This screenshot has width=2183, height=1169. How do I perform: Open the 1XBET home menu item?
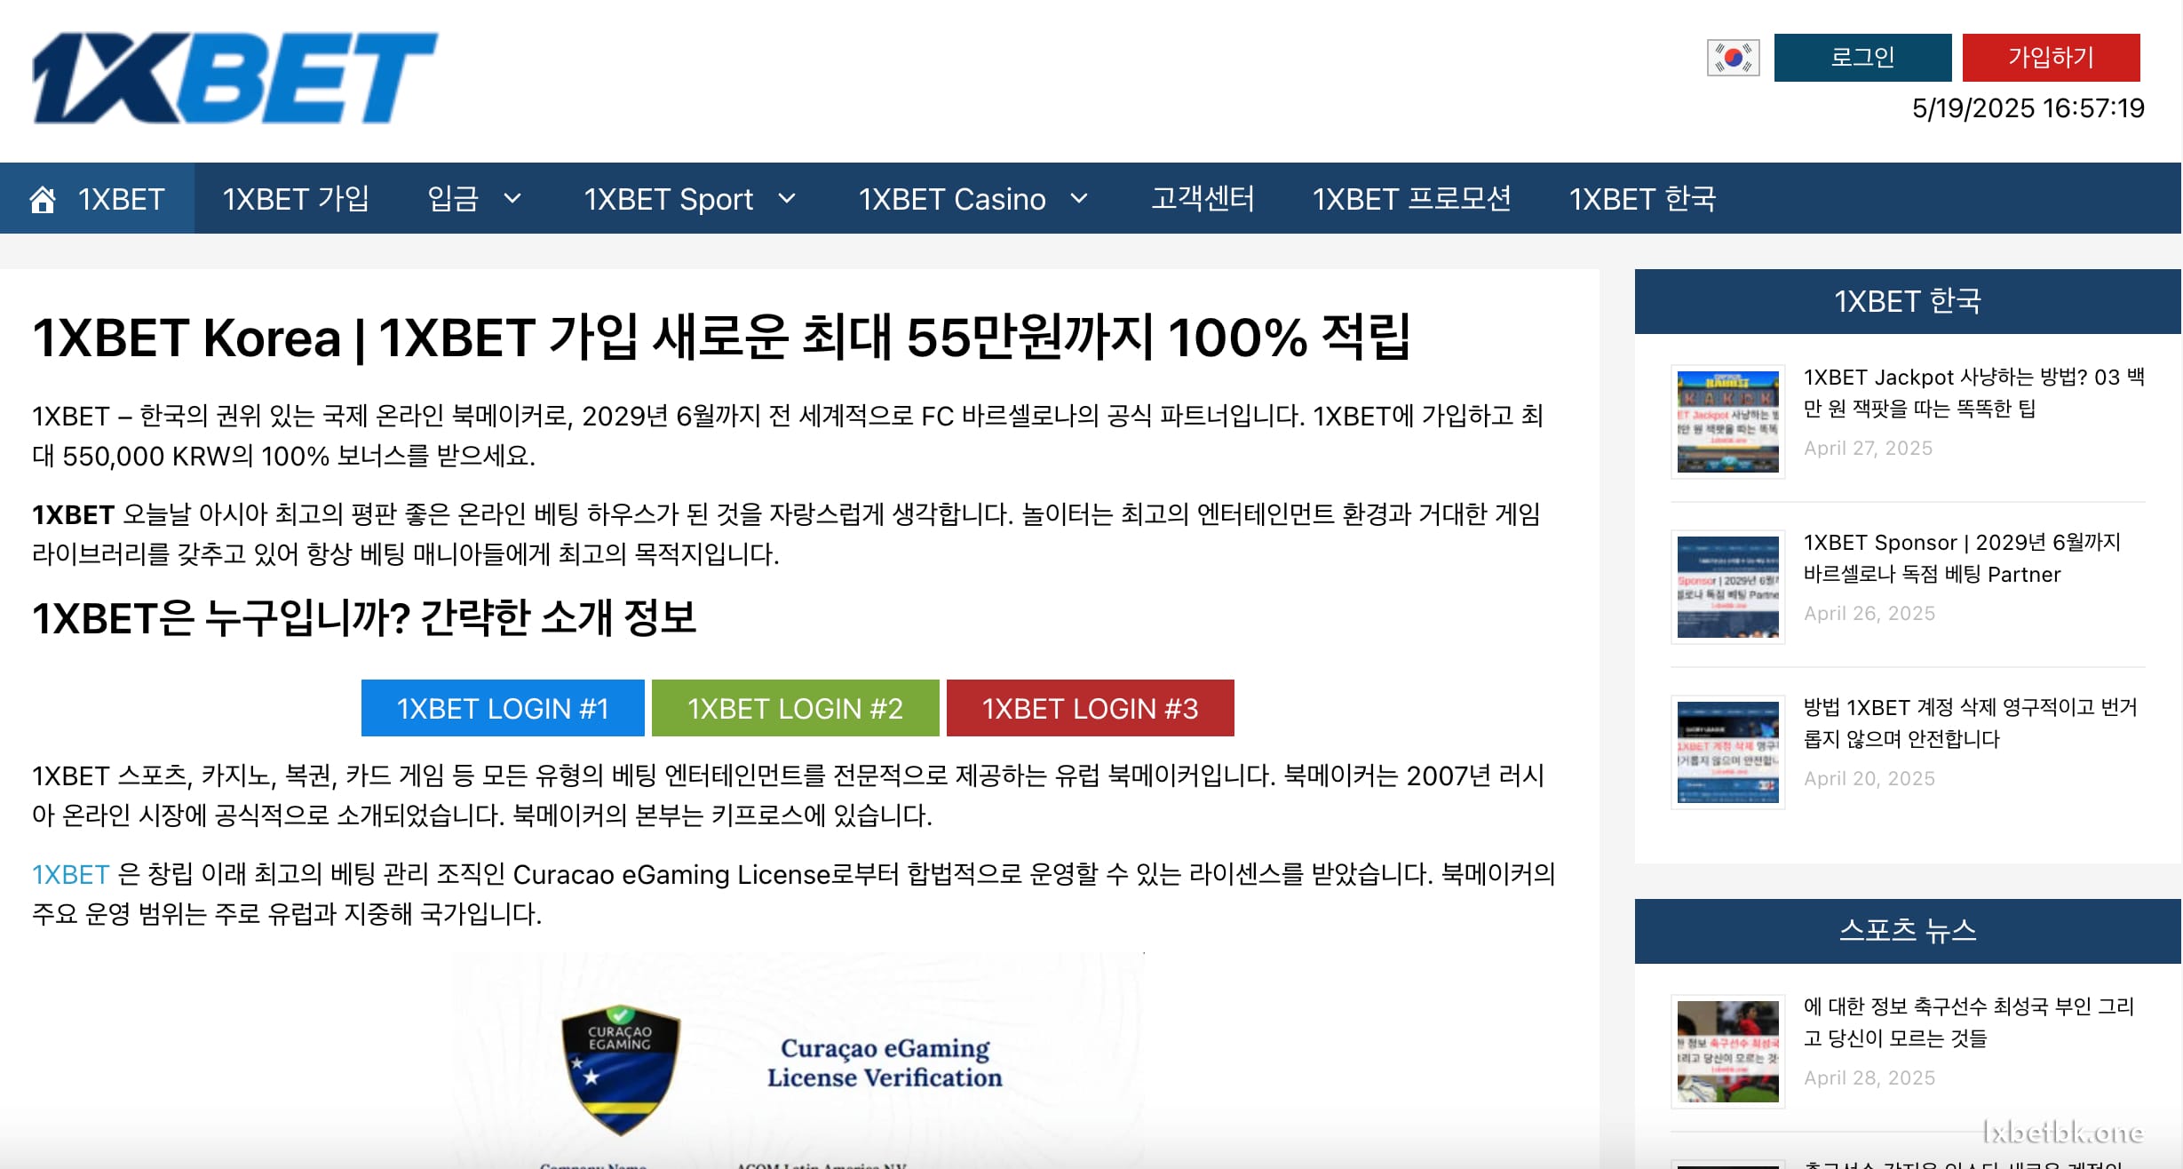click(x=97, y=198)
